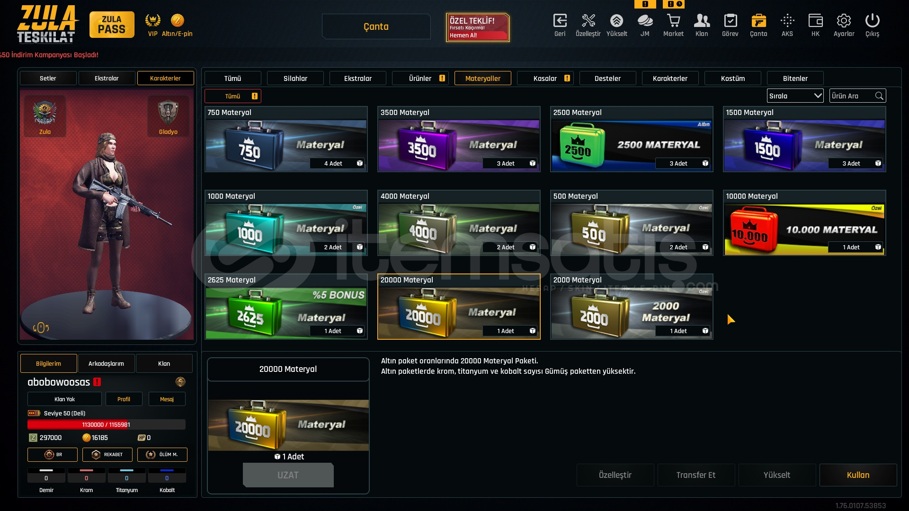Switch to the Kasalar tab
The width and height of the screenshot is (909, 511).
click(x=545, y=78)
